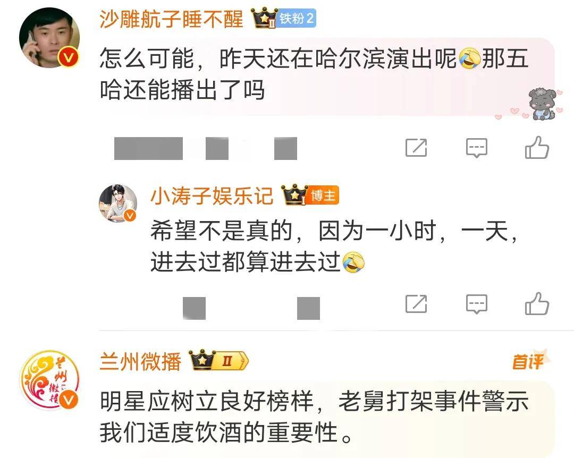Select 兰州微播's comment text about 老舅打架事件
The image size is (574, 458).
coord(314,417)
